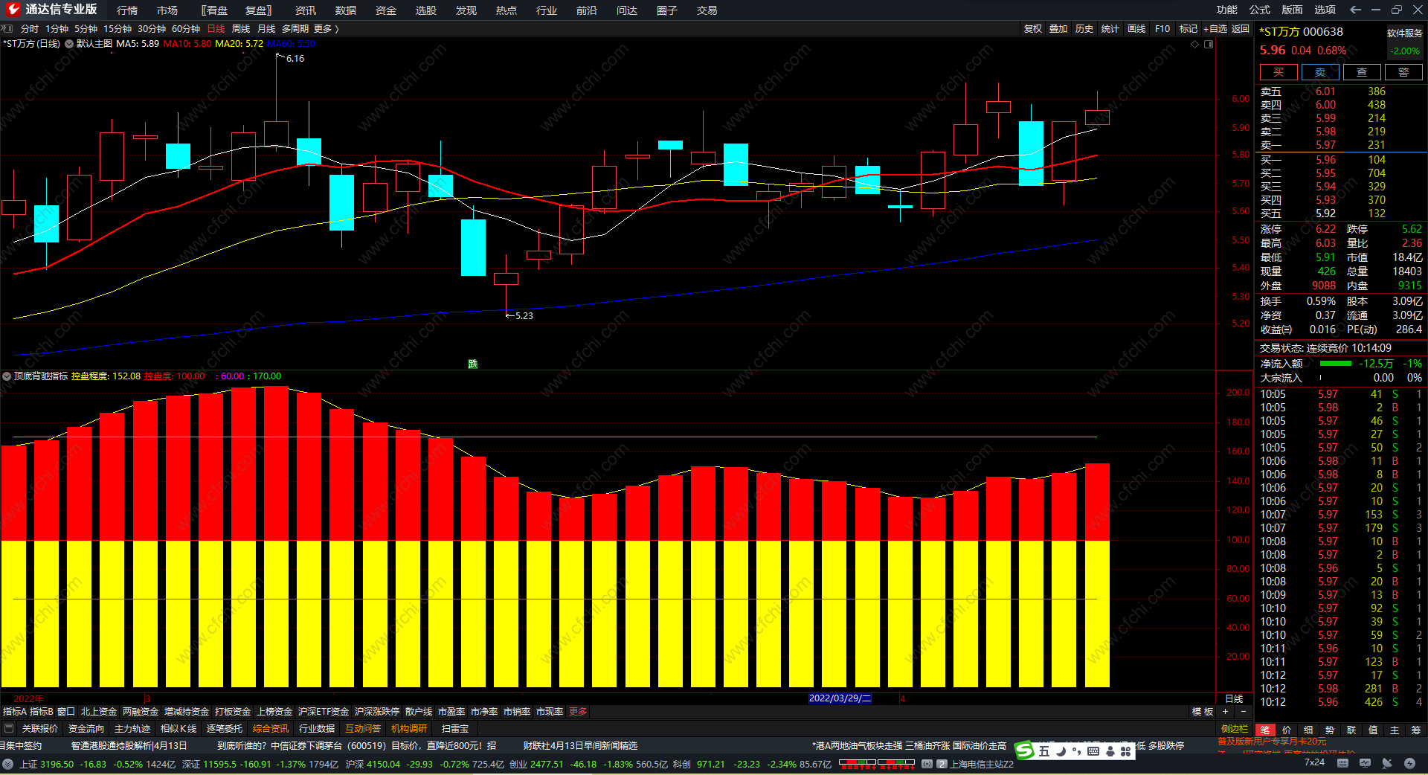Click the 五 (Wubi) mode icon in the IME bar
Screen dimensions: 1428x775
tap(1044, 751)
